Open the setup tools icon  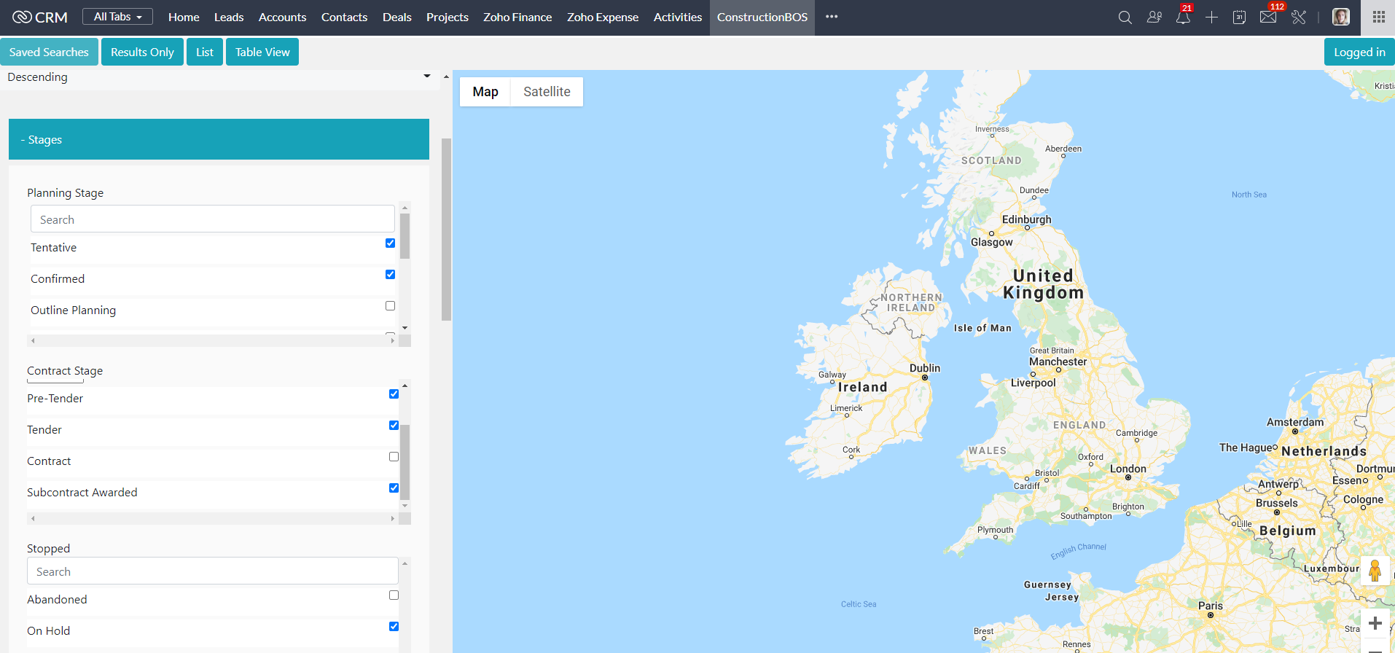coord(1299,17)
